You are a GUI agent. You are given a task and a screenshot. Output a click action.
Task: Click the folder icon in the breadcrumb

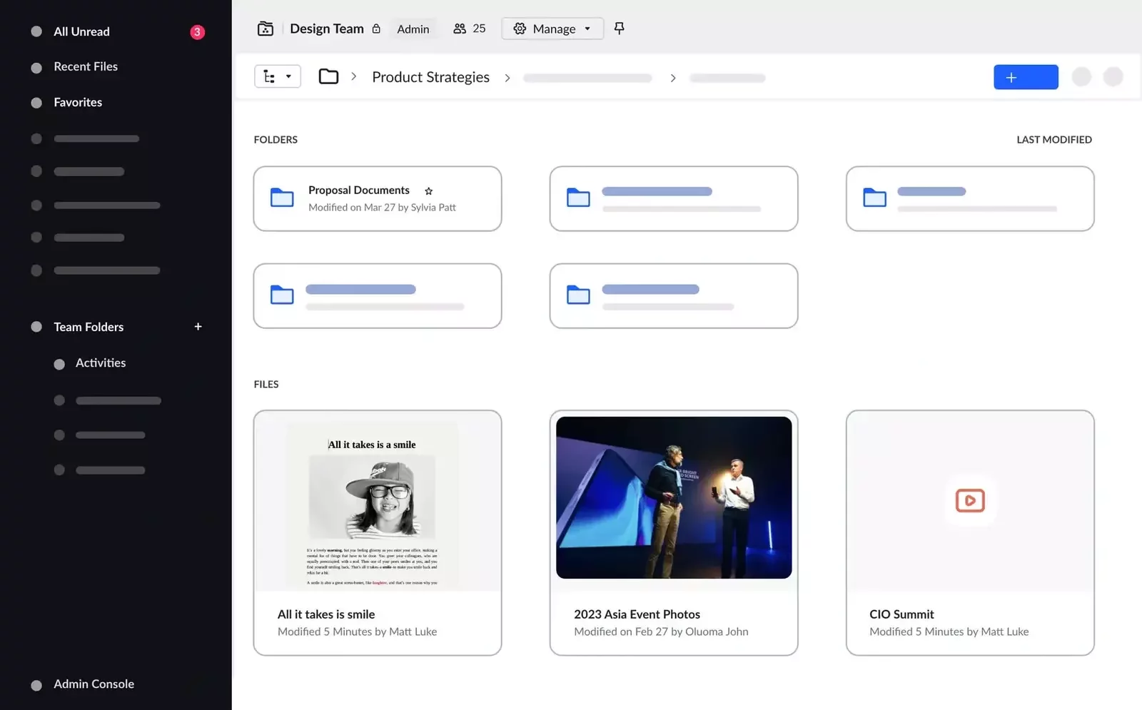point(328,76)
